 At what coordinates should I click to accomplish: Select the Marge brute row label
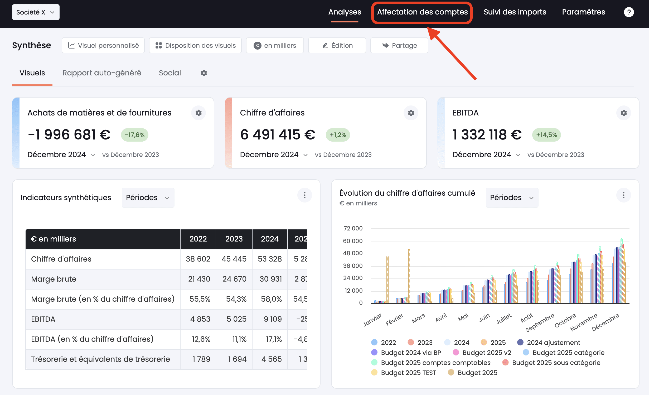pos(54,279)
